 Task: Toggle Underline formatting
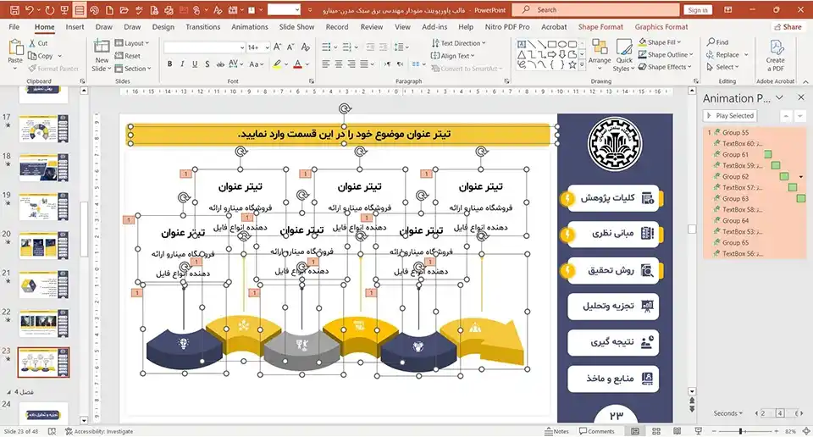[x=195, y=64]
